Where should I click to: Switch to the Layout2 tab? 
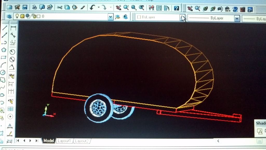pos(82,141)
